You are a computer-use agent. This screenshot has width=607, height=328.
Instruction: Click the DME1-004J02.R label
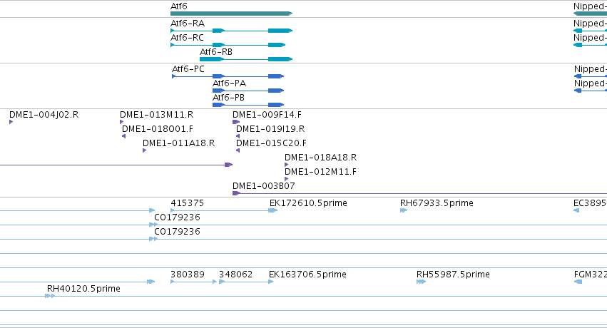click(44, 115)
